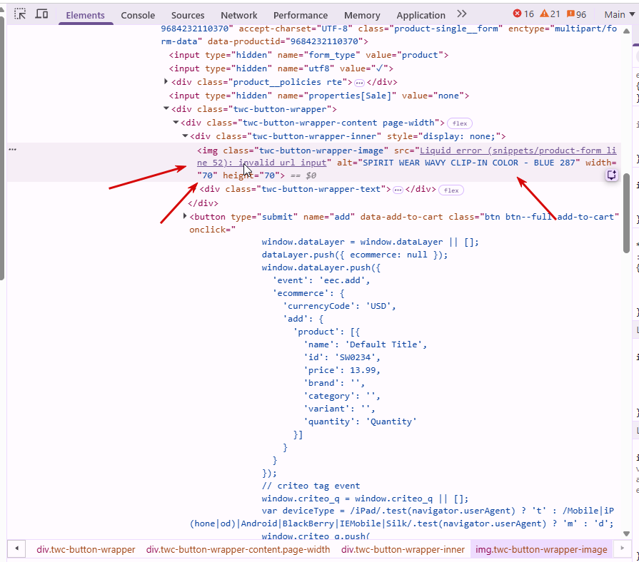This screenshot has width=639, height=562.
Task: Click flex badge on twc-button-wrapper-text
Action: coord(451,190)
